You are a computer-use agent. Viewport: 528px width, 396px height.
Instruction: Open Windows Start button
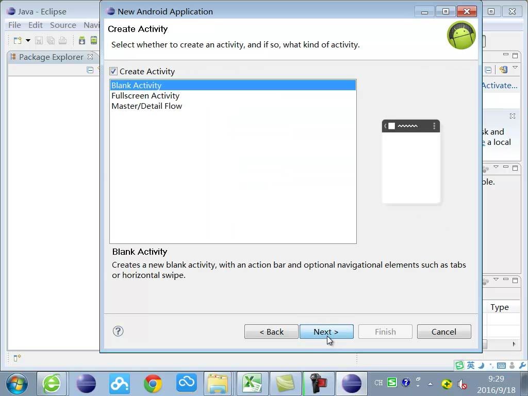coord(17,384)
